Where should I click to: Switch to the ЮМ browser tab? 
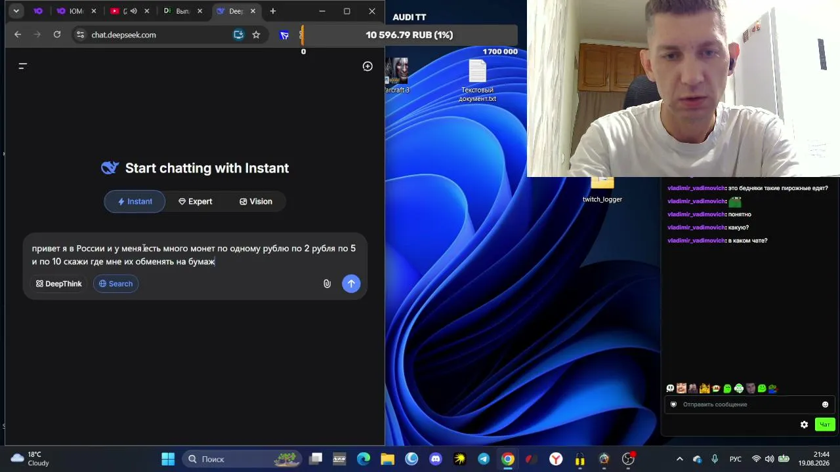click(77, 11)
